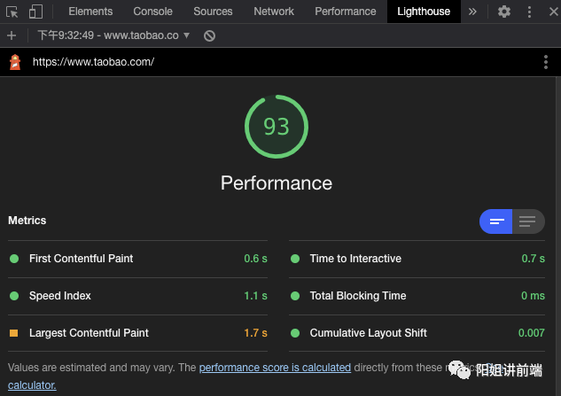Go to the Network tab
Image resolution: width=561 pixels, height=396 pixels.
click(x=274, y=12)
